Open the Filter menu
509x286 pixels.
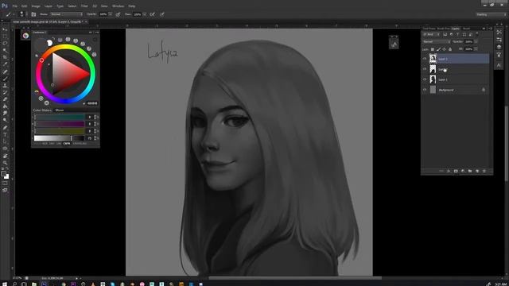(84, 6)
